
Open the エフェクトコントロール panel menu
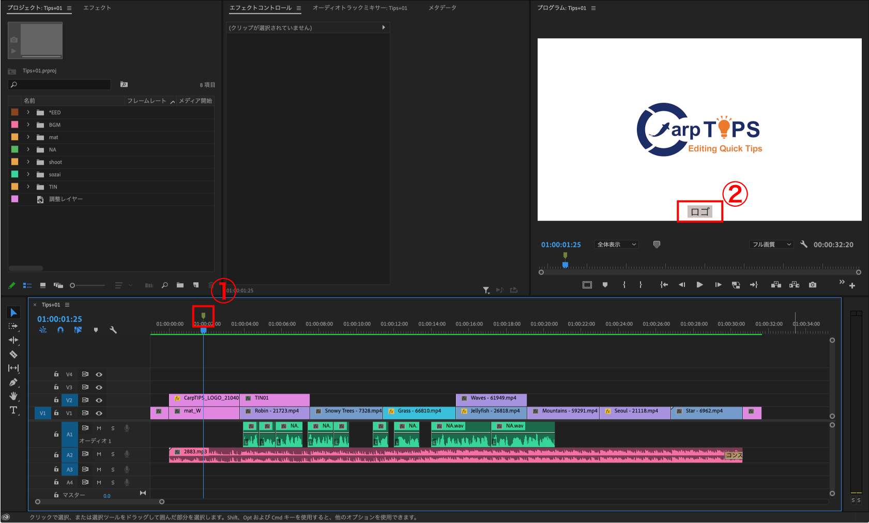point(299,8)
